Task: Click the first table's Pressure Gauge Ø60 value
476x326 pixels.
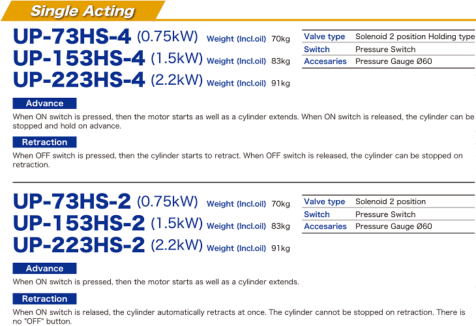Action: (x=393, y=62)
